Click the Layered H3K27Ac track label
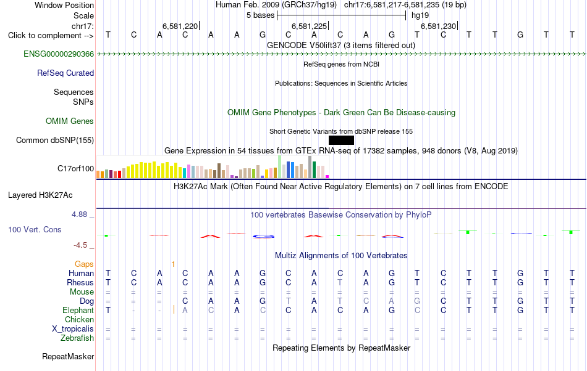This screenshot has height=371, width=587. pyautogui.click(x=40, y=195)
